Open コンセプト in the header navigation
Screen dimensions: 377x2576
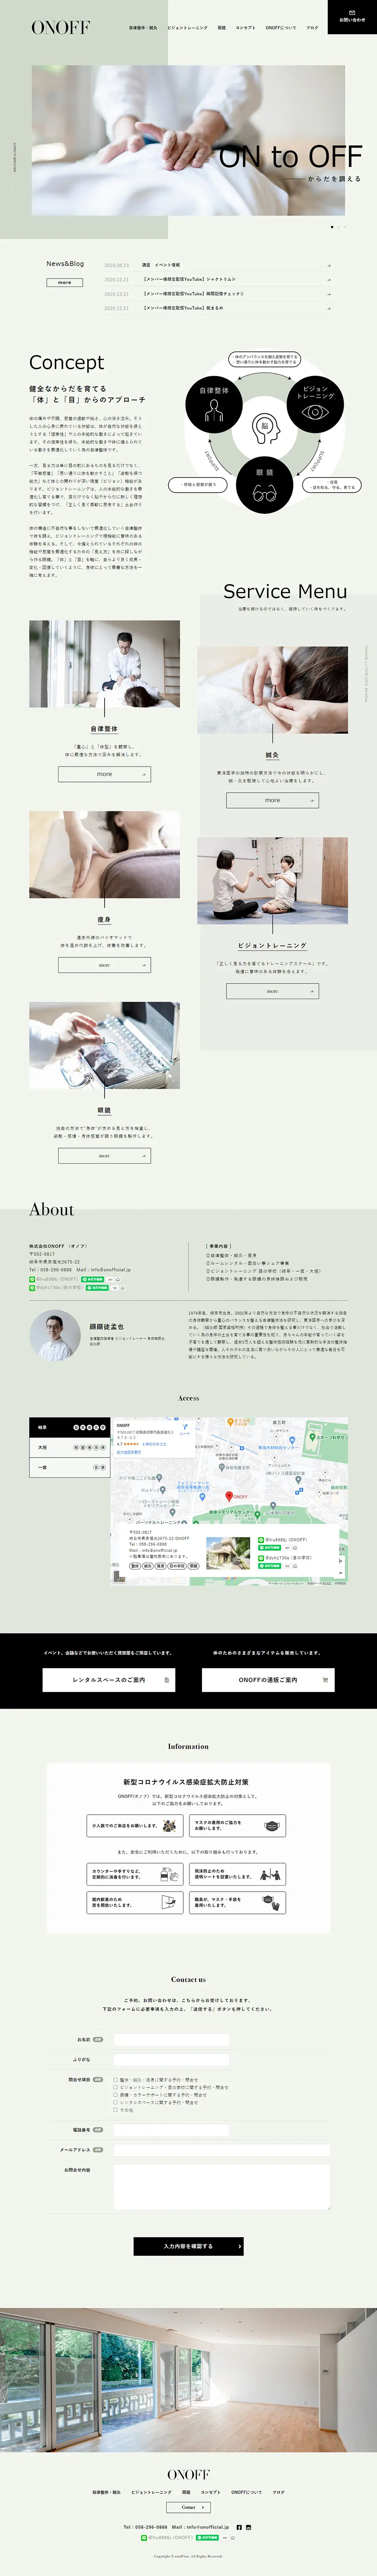246,28
